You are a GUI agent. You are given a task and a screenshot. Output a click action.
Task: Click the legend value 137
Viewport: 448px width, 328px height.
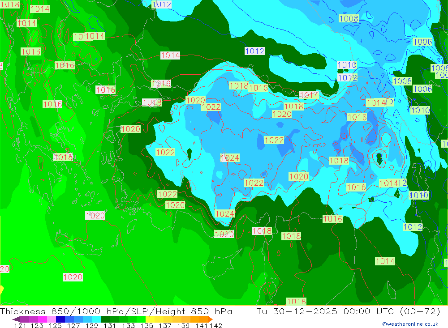(165, 325)
